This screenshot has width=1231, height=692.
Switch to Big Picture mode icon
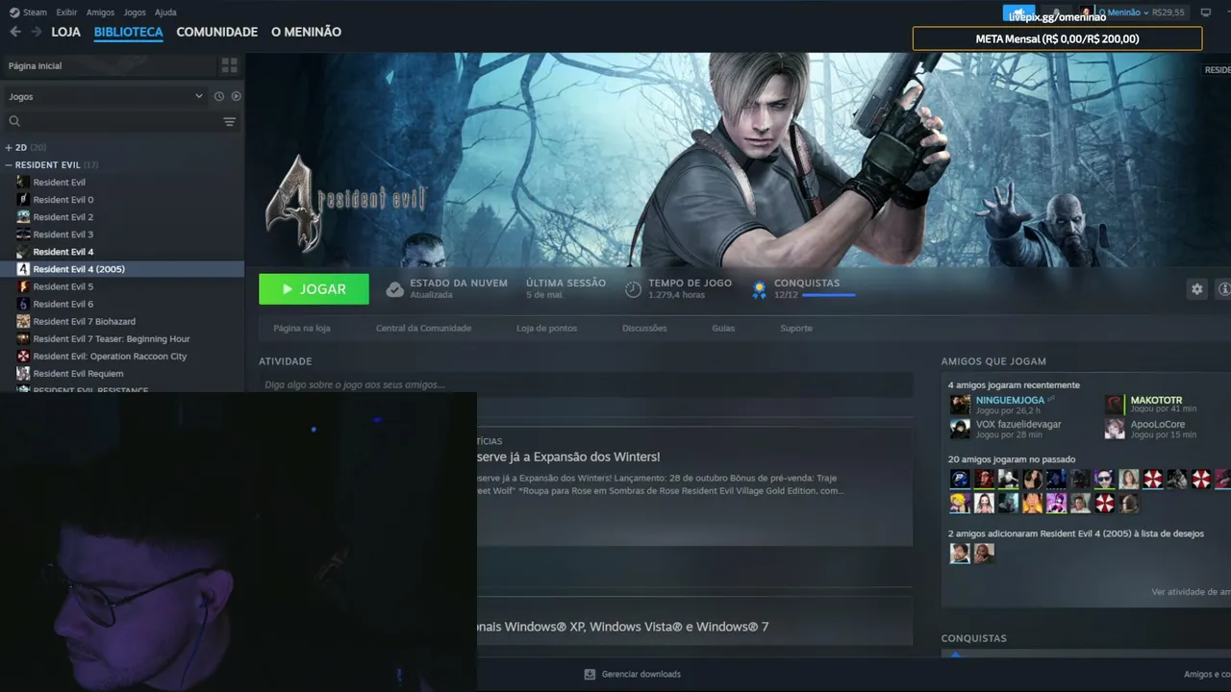1206,12
